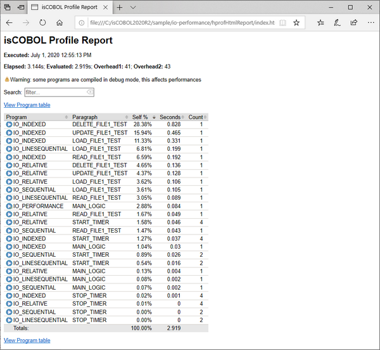Expand the IO_INDEXED DELETE_FILE1_TEST row arrow icon

pos(9,124)
